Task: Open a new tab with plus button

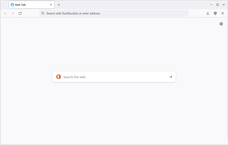Action: pyautogui.click(x=59, y=5)
